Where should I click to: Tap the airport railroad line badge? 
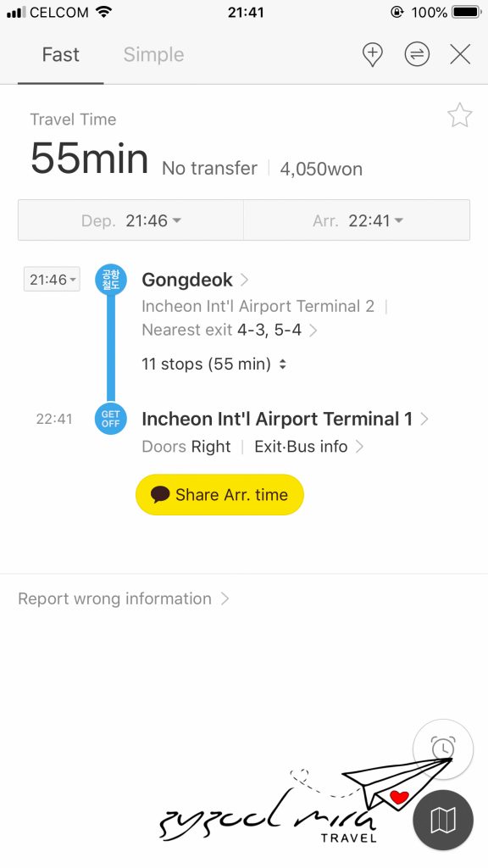(x=111, y=280)
